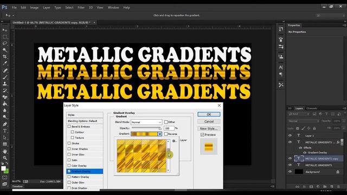The width and height of the screenshot is (347, 195).
Task: Click the New Style... button
Action: (x=209, y=128)
